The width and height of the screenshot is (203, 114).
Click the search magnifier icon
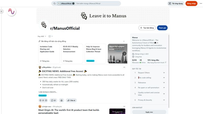click(55, 4)
